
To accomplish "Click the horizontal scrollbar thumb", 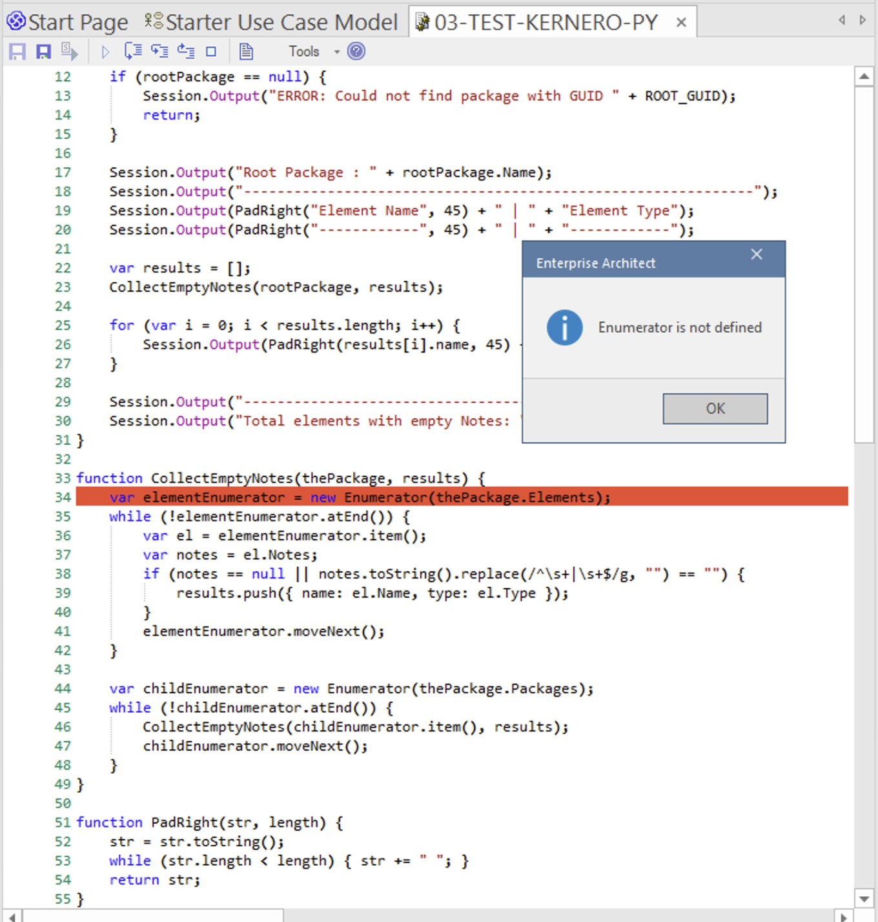I will (x=153, y=916).
